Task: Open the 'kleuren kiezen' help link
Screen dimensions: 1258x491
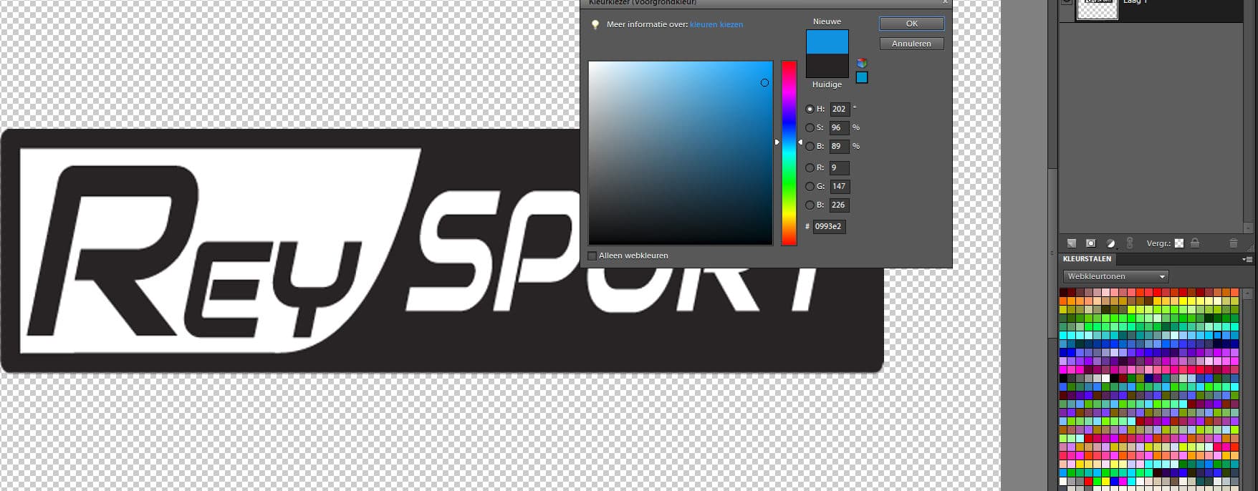Action: 716,24
